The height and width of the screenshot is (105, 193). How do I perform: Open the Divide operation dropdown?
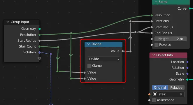103,59
